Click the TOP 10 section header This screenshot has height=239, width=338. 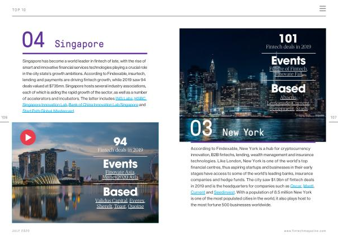point(20,10)
